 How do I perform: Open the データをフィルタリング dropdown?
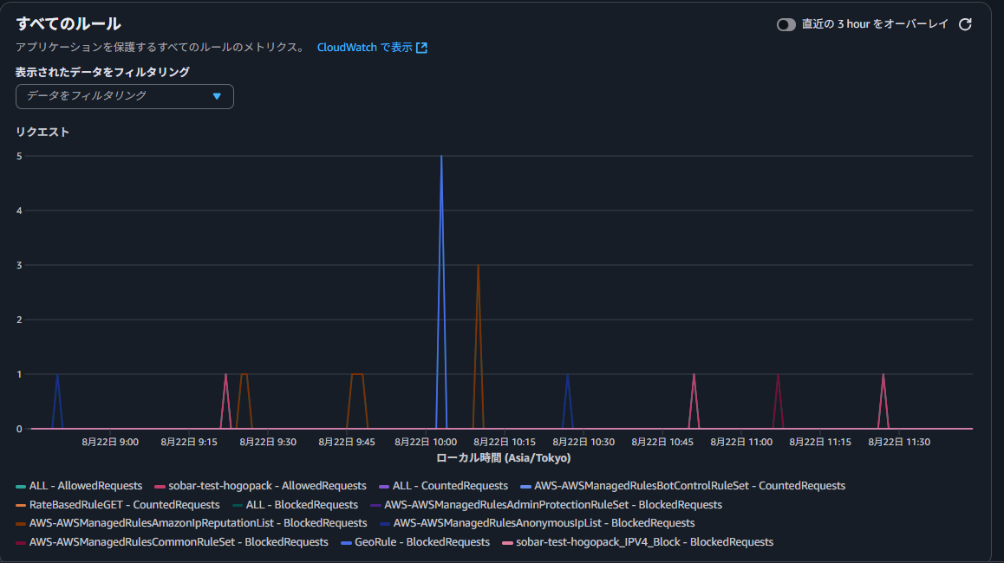pyautogui.click(x=125, y=96)
